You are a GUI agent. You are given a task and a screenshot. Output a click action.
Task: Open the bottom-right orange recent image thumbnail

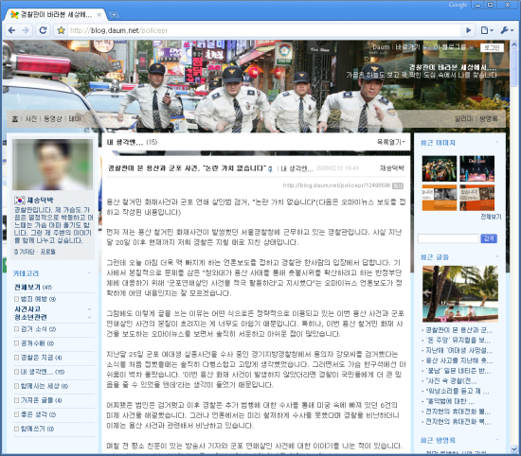click(x=477, y=198)
